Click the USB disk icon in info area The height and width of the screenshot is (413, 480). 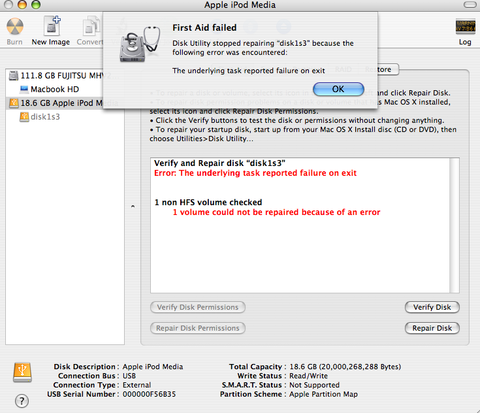22,372
